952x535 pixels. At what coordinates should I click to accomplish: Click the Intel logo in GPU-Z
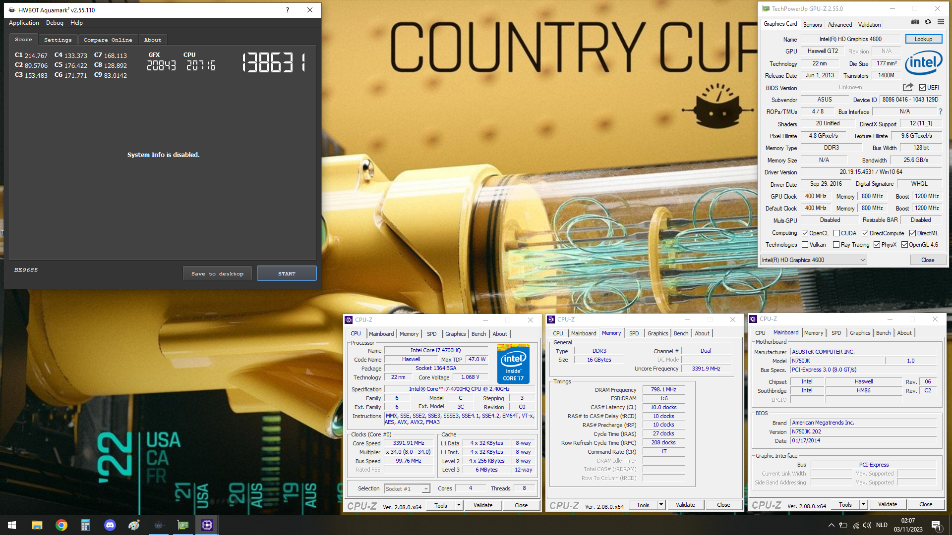(x=924, y=62)
